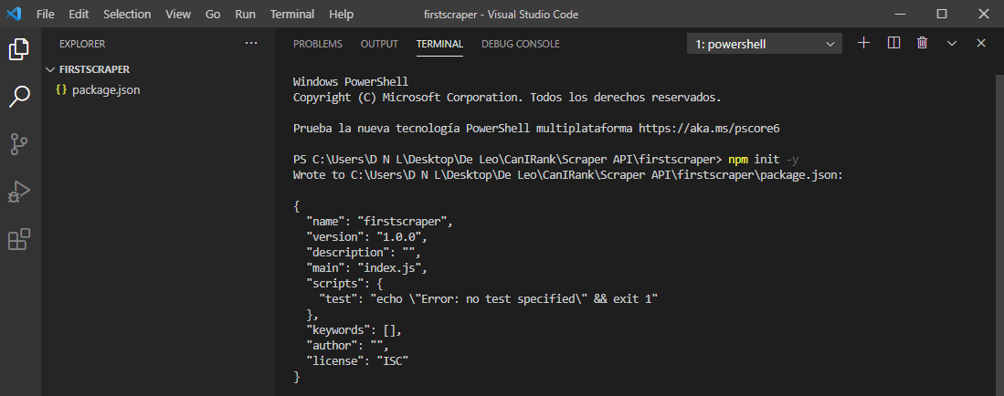Close the terminal panel
This screenshot has width=1004, height=396.
981,43
